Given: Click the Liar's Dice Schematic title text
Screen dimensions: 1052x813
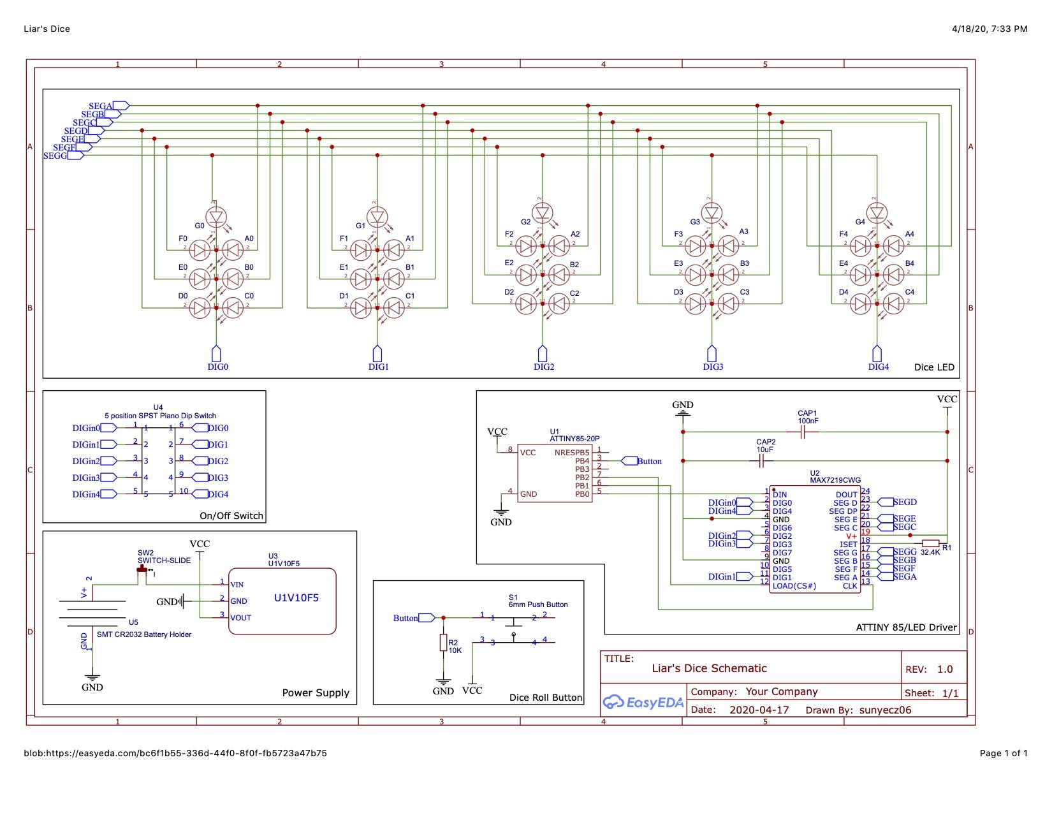Looking at the screenshot, I should (711, 668).
